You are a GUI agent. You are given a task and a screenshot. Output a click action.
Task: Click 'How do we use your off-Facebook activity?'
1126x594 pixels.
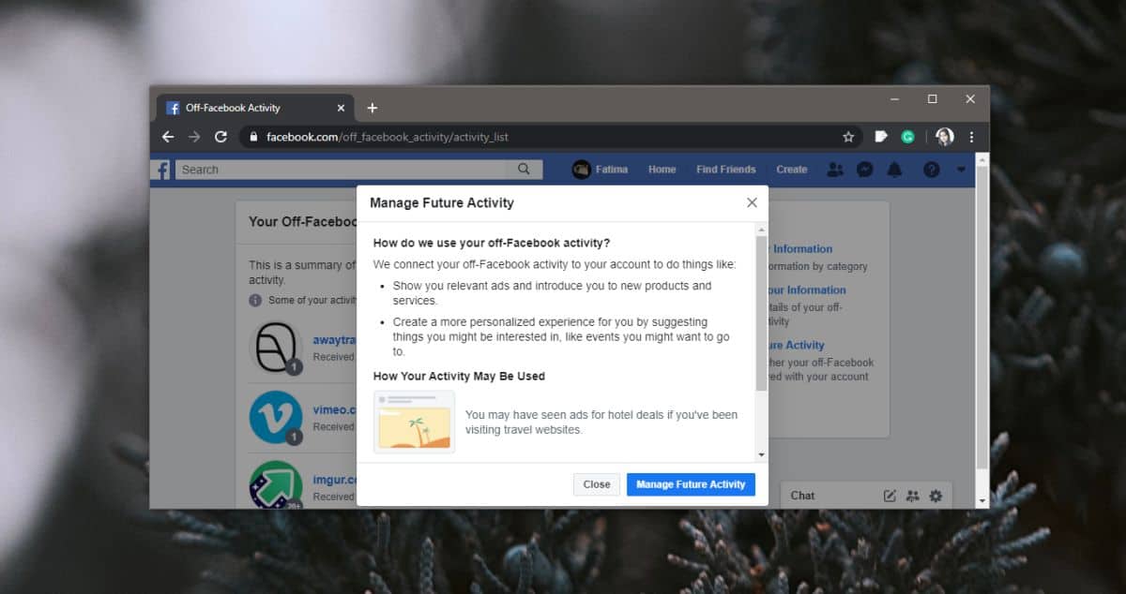[x=492, y=243]
